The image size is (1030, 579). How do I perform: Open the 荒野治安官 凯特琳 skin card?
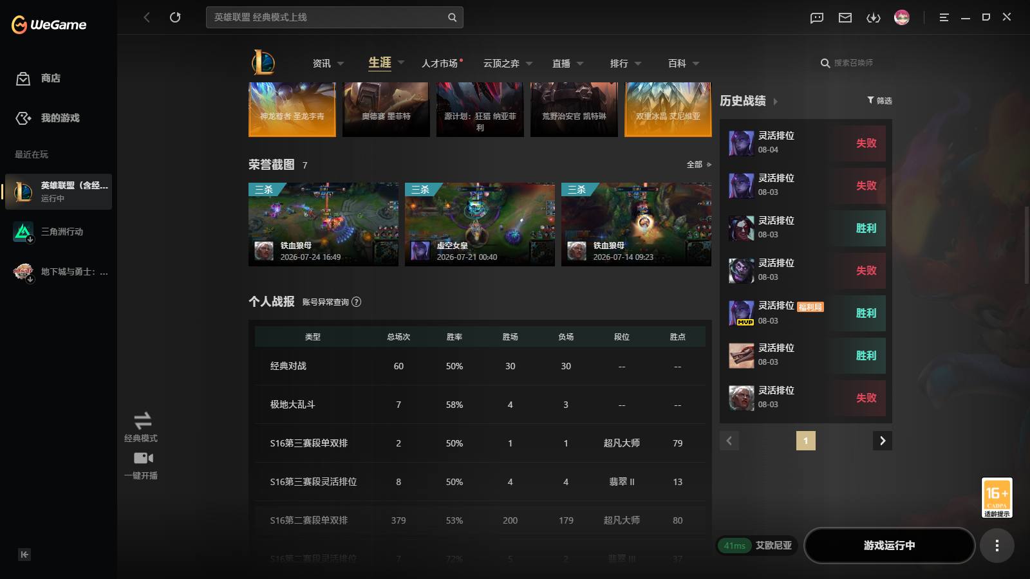pyautogui.click(x=574, y=109)
